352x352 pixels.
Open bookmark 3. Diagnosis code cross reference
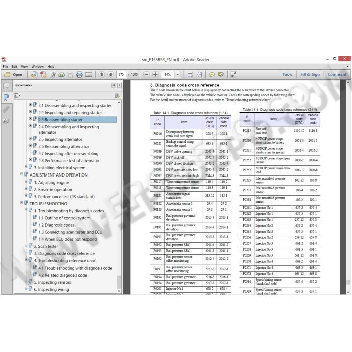[x=64, y=253]
